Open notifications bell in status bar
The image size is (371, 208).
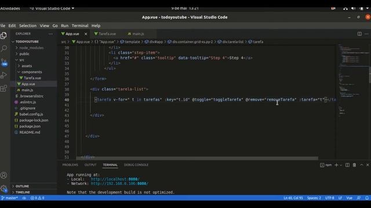click(367, 198)
